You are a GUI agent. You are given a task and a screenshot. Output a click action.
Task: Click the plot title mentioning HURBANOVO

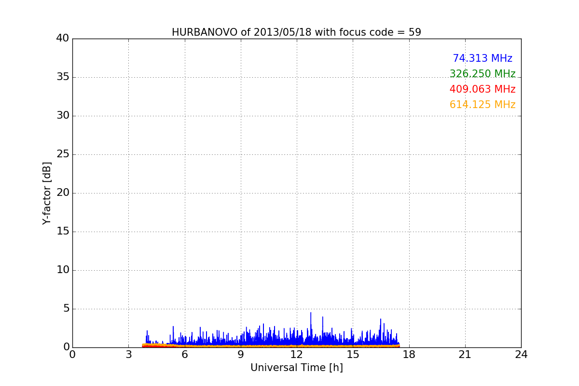[x=296, y=32]
